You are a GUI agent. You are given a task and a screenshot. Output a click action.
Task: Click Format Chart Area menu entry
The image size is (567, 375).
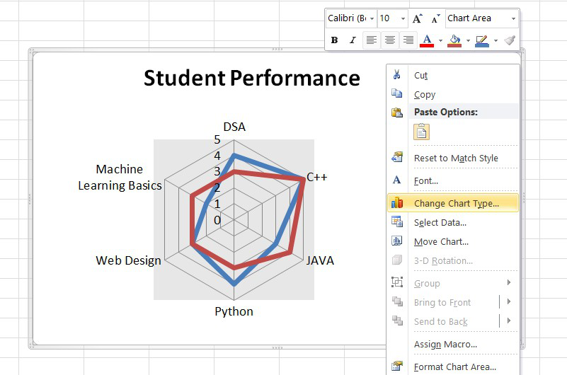click(x=454, y=367)
